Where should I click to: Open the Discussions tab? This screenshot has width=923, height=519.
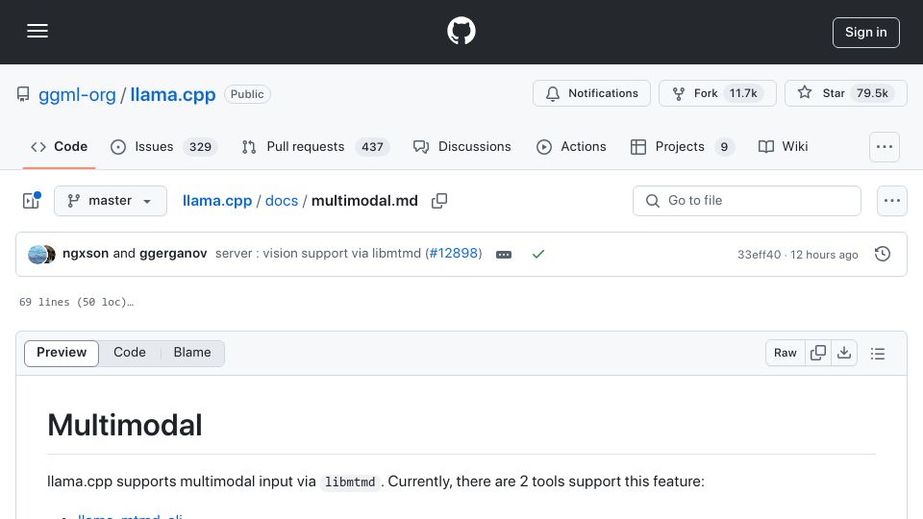click(462, 146)
